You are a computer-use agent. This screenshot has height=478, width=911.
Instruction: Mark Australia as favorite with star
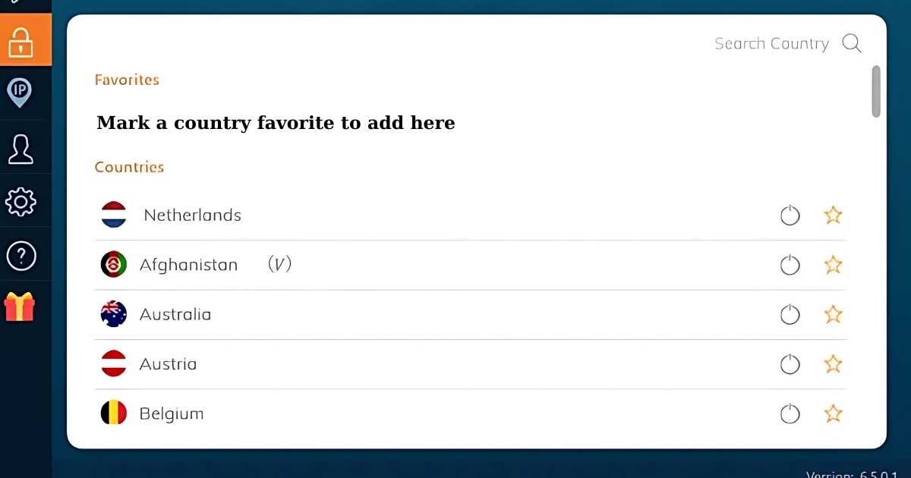point(833,314)
